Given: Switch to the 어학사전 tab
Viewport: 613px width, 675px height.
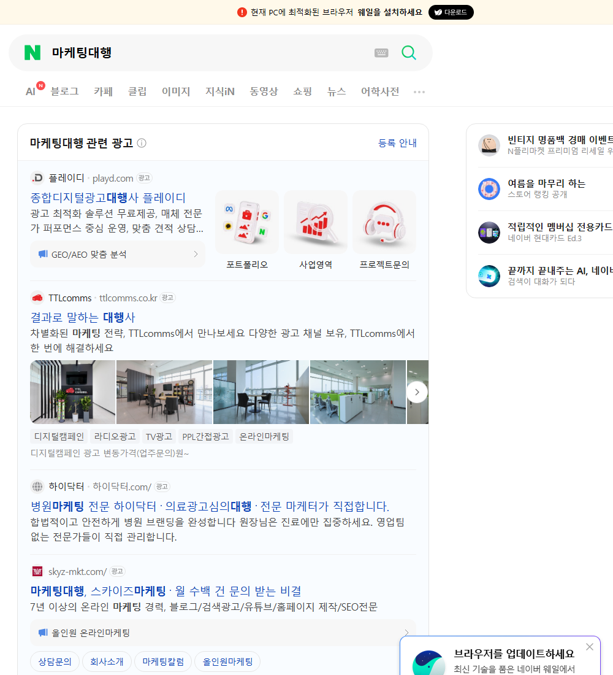Looking at the screenshot, I should [x=380, y=91].
